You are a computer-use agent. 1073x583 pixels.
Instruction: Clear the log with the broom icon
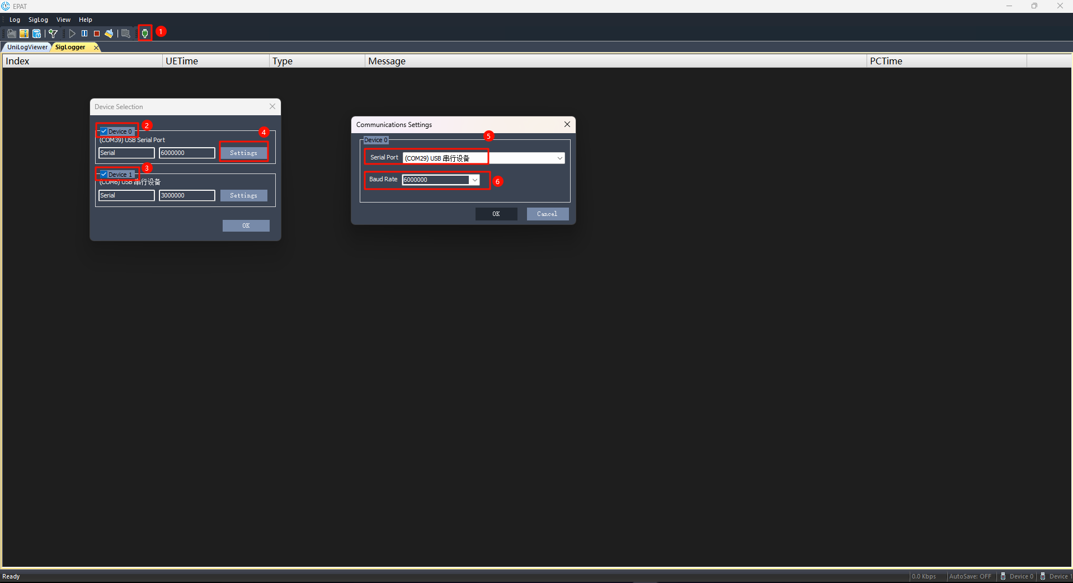coord(109,34)
